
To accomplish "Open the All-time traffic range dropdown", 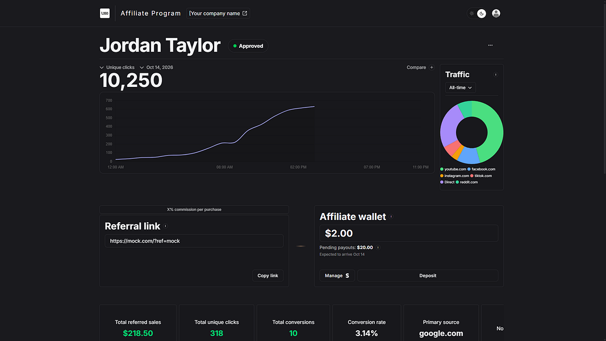I will click(x=460, y=88).
